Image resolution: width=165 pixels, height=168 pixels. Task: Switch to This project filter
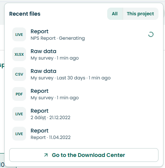tap(140, 14)
